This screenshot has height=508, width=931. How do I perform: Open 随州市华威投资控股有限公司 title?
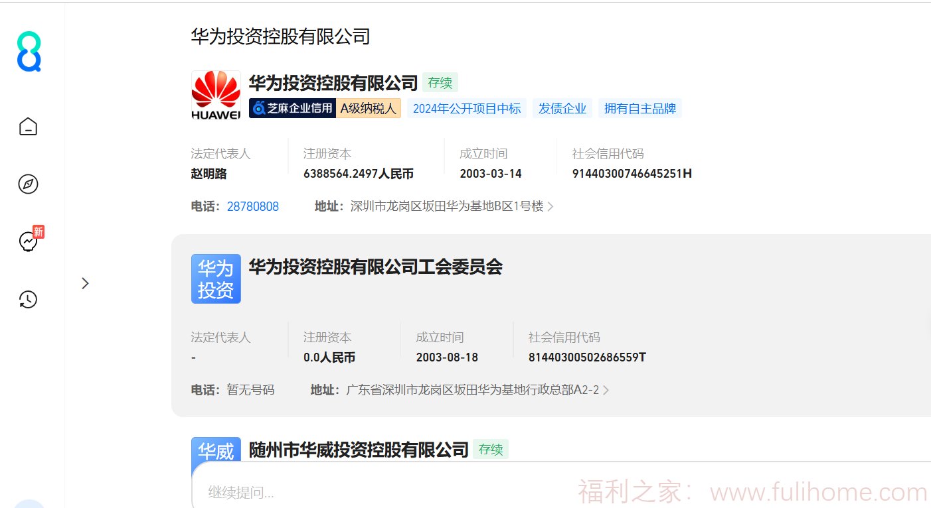(359, 450)
